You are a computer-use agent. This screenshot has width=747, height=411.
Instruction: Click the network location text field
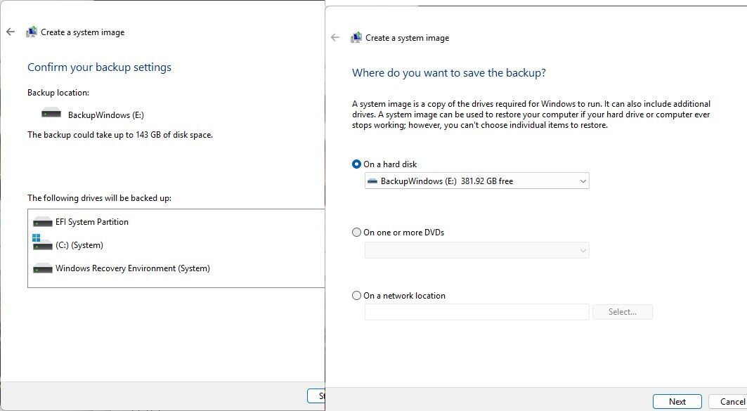[x=476, y=312]
